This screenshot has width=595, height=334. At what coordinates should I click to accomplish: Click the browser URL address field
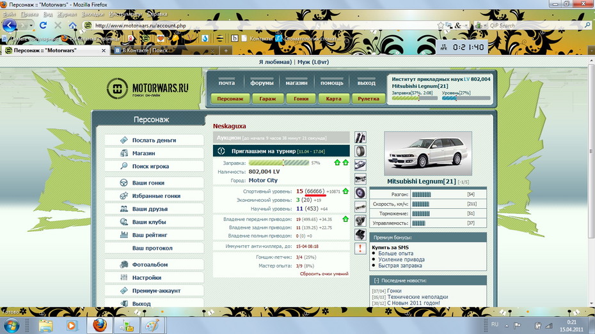256,26
